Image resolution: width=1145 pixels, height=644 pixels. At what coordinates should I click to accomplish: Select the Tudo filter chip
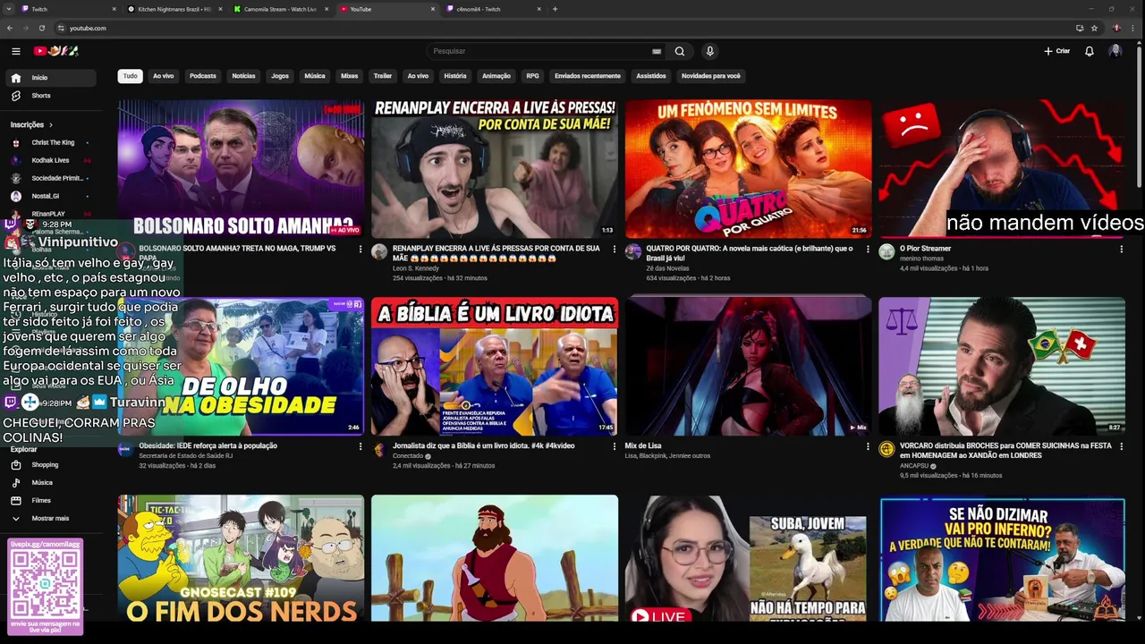131,76
